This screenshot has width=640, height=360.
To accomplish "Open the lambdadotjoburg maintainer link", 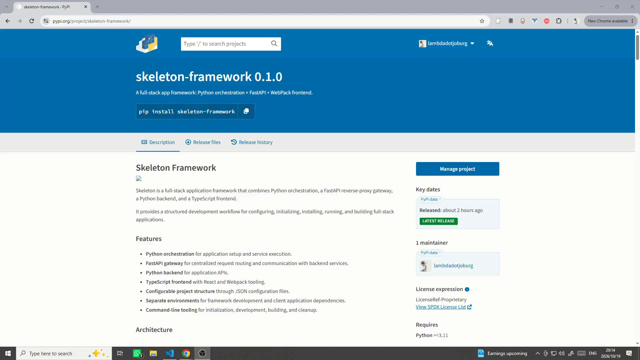I will pos(453,266).
